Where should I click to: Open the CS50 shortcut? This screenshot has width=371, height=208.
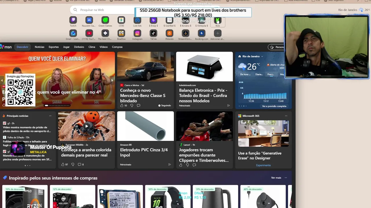coord(121,20)
